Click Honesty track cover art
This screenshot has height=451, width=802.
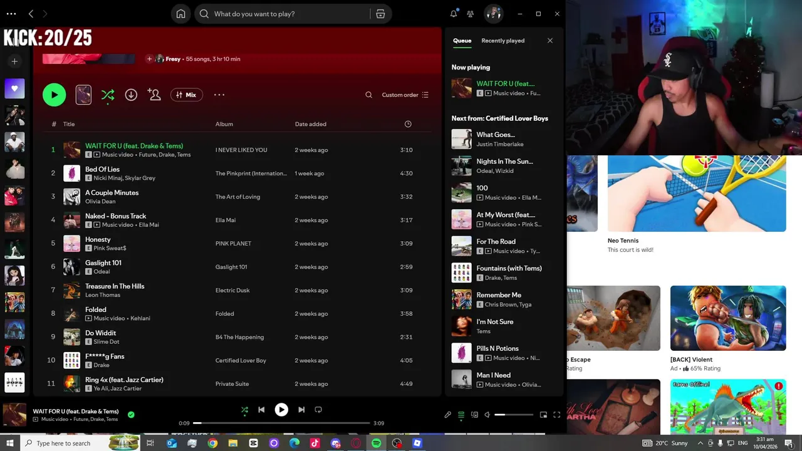pyautogui.click(x=71, y=243)
